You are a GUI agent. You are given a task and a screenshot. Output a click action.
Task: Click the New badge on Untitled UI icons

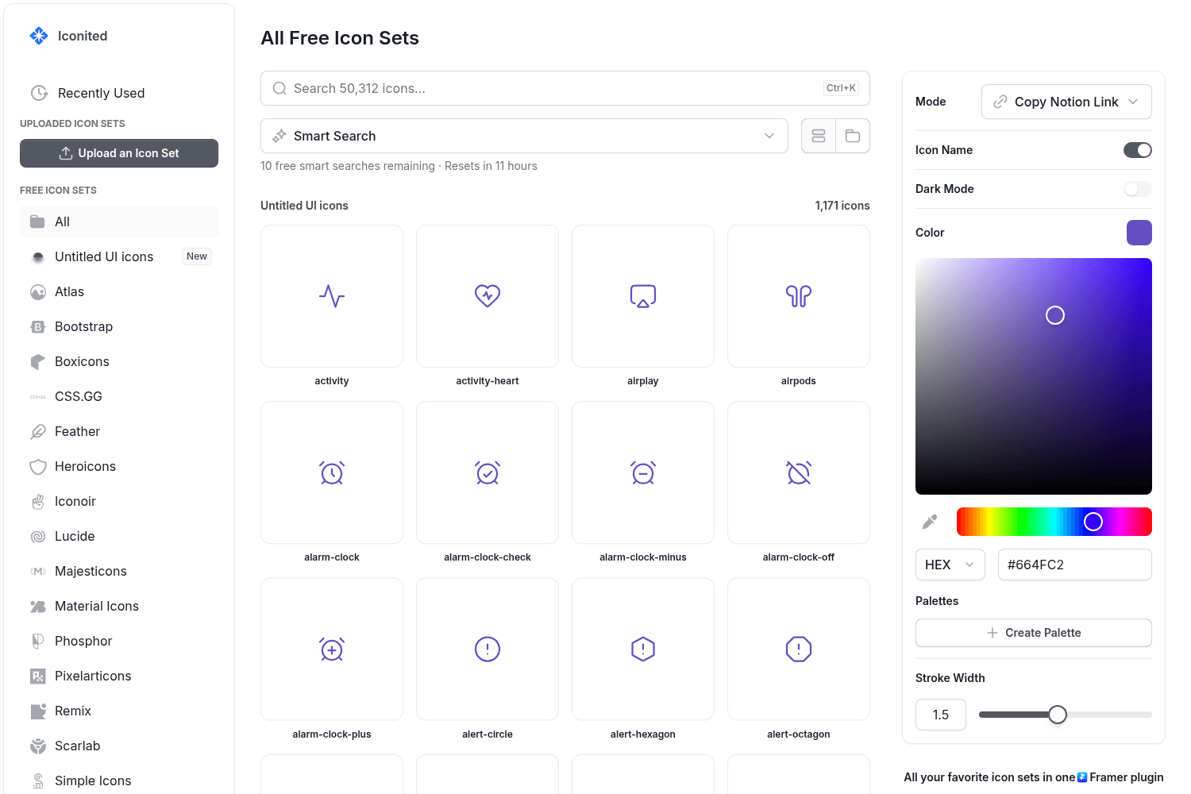pos(197,256)
